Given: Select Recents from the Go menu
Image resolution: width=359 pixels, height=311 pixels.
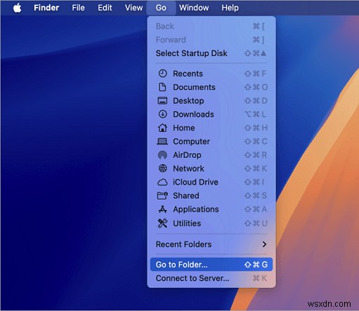Looking at the screenshot, I should 211,74.
